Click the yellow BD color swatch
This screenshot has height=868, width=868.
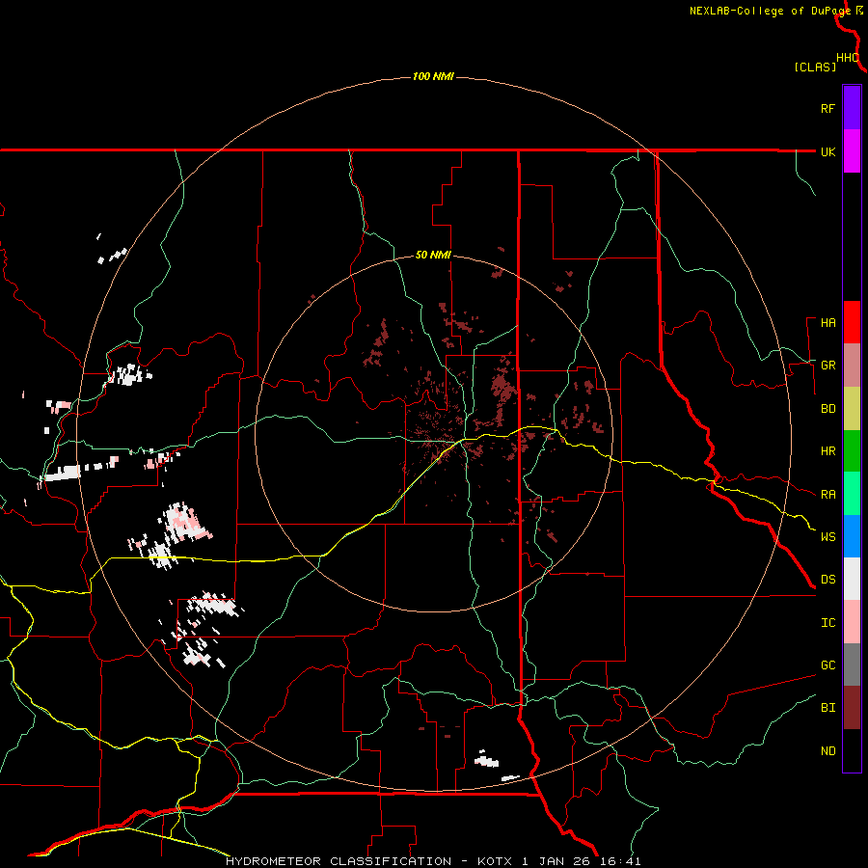(852, 408)
